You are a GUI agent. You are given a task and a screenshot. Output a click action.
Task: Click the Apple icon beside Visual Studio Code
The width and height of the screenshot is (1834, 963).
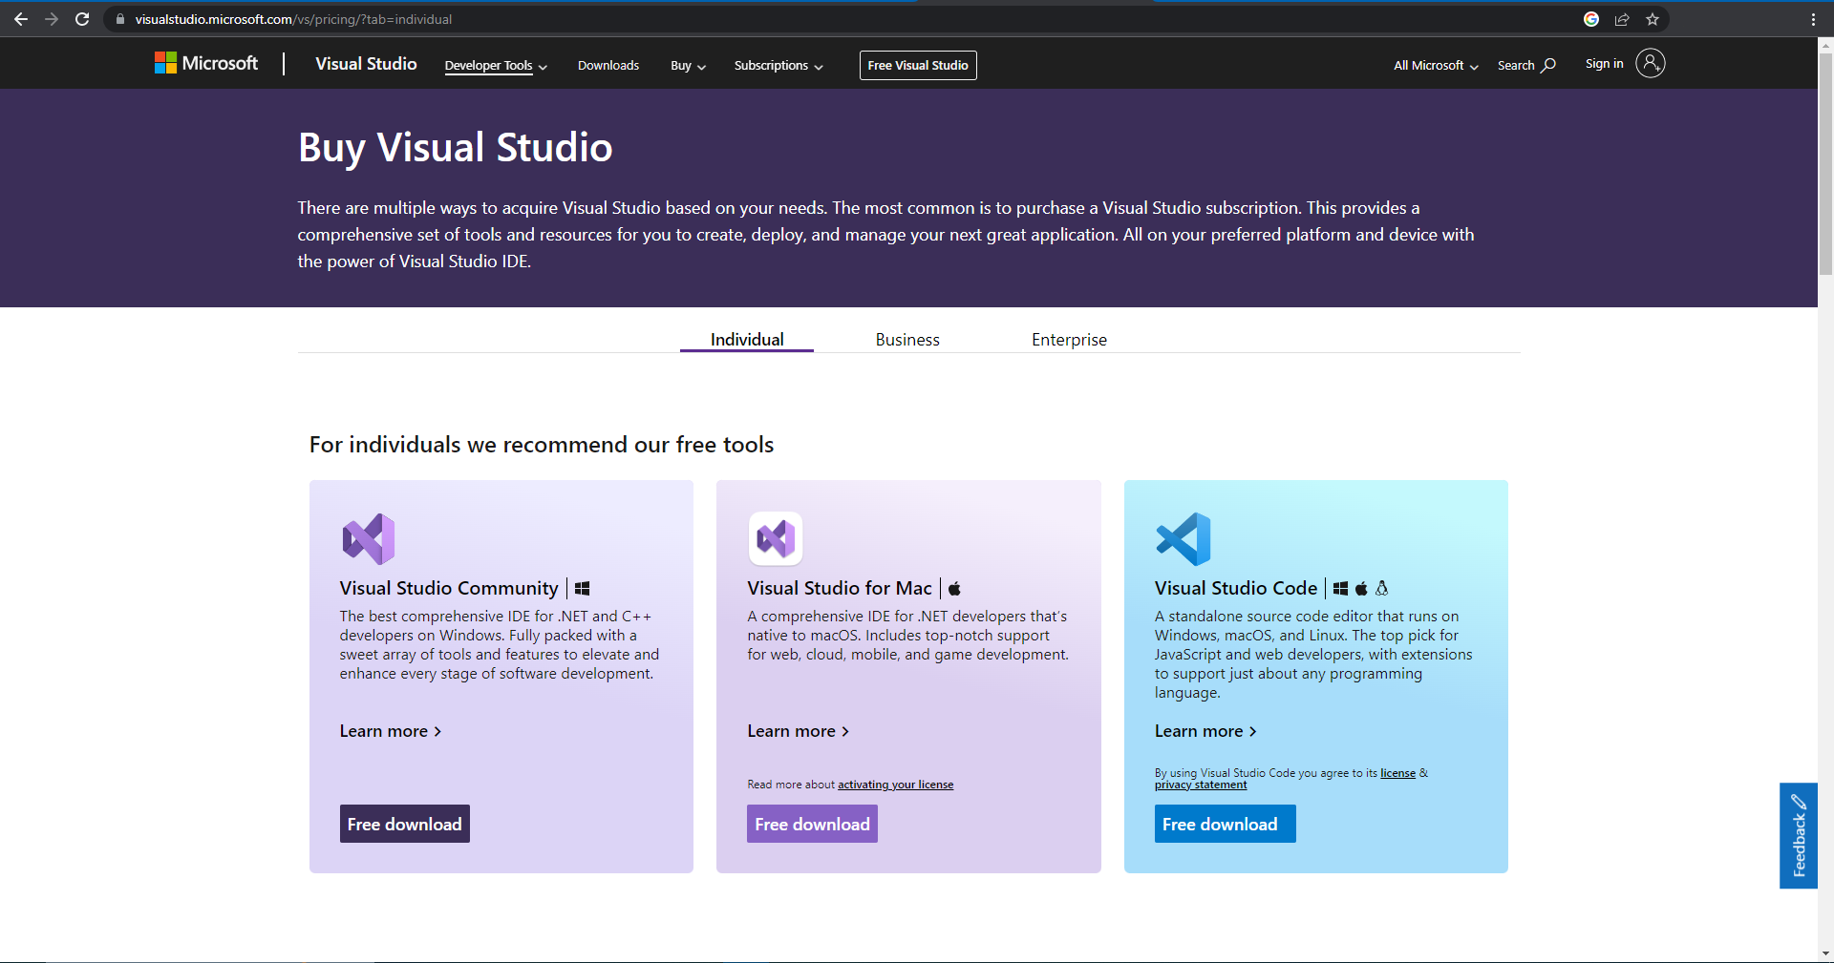[1361, 589]
